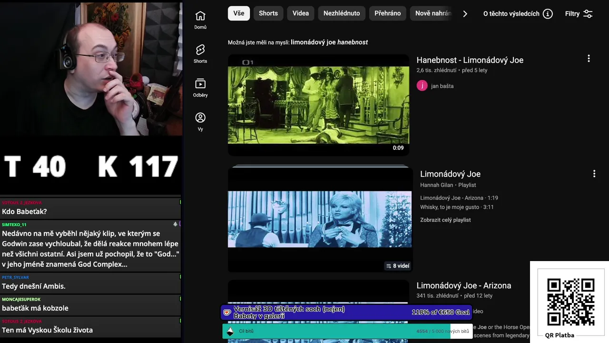Select the Vše filter chip
Viewport: 609px width, 343px height.
click(x=239, y=13)
